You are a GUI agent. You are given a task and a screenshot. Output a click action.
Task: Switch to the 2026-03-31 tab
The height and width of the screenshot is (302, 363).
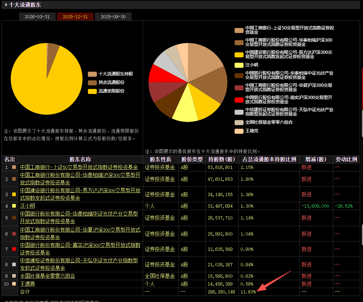(x=37, y=16)
